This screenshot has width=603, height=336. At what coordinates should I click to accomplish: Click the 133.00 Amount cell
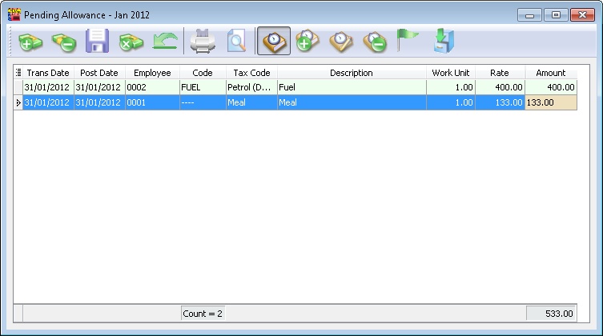550,102
